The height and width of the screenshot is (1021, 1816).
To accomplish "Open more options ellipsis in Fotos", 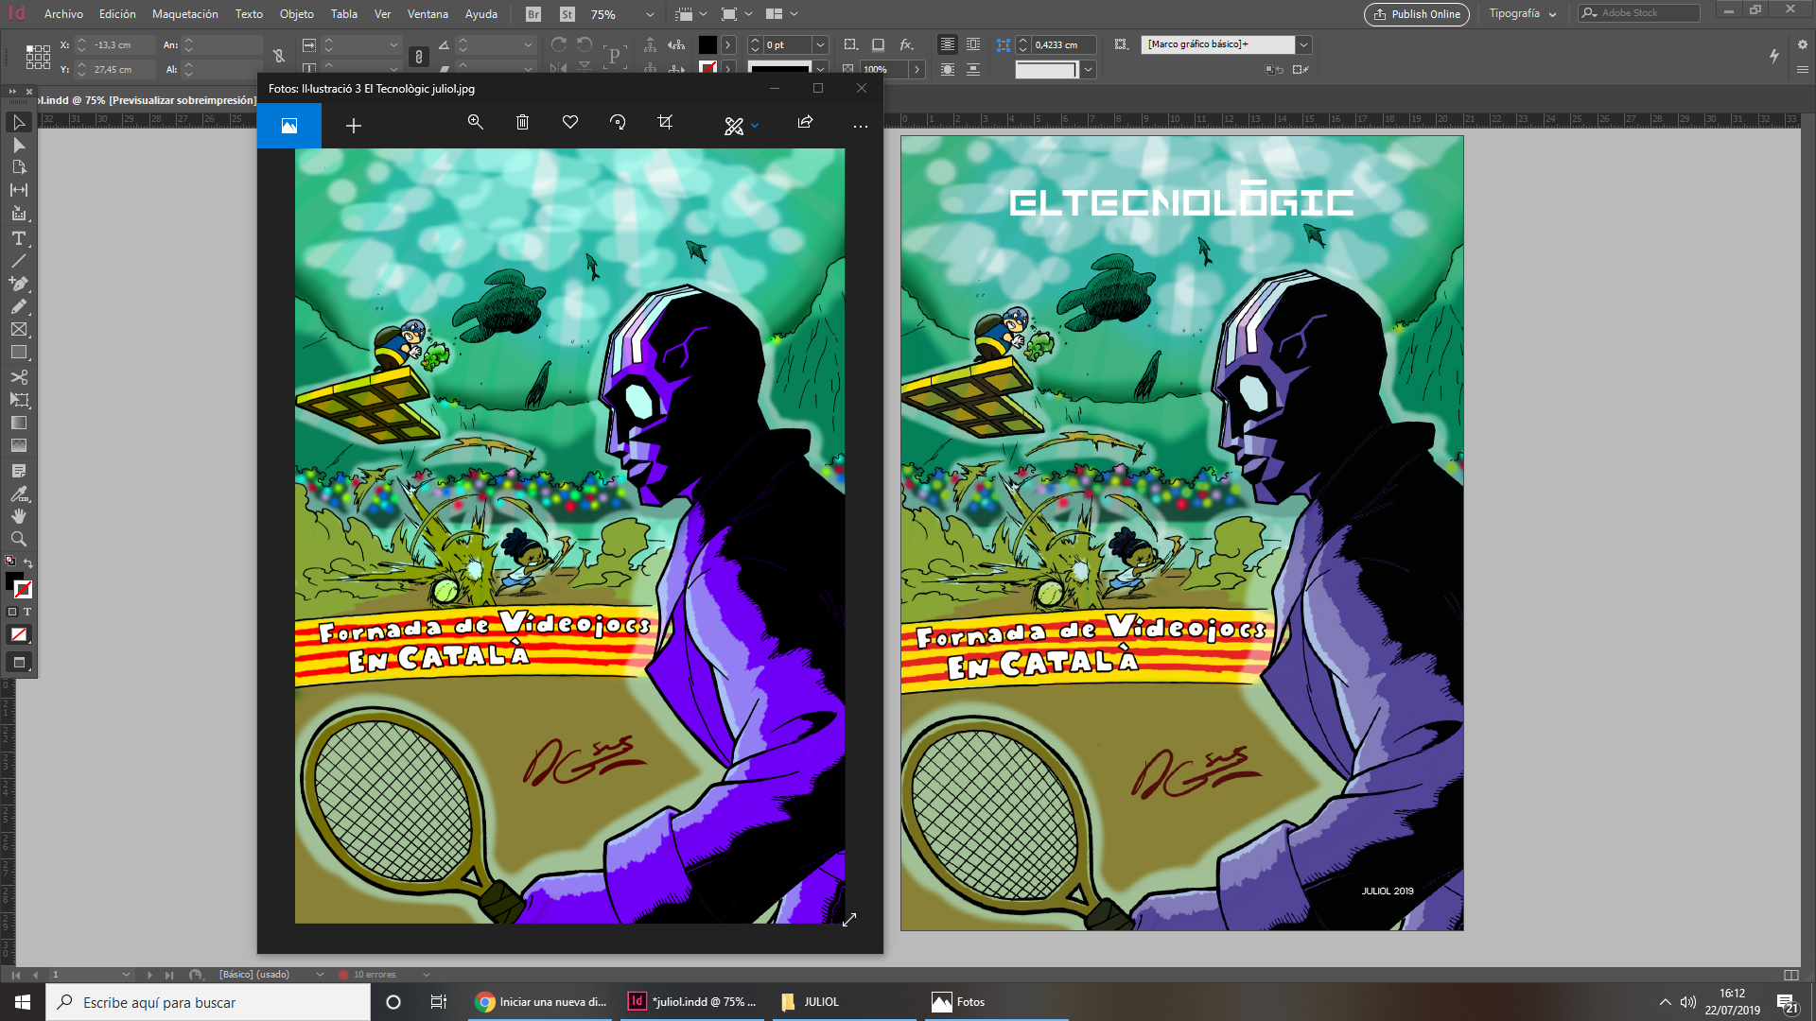I will click(860, 125).
